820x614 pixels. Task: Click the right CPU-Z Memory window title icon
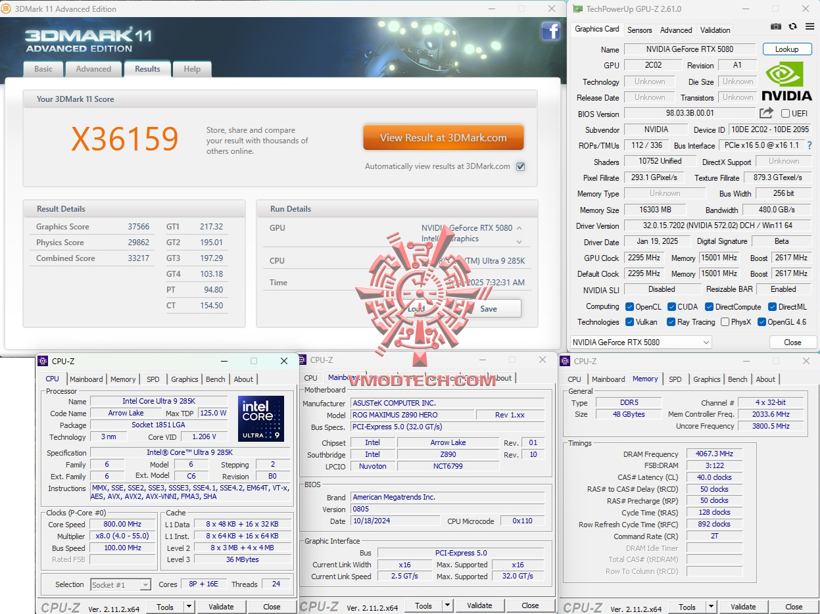click(565, 361)
